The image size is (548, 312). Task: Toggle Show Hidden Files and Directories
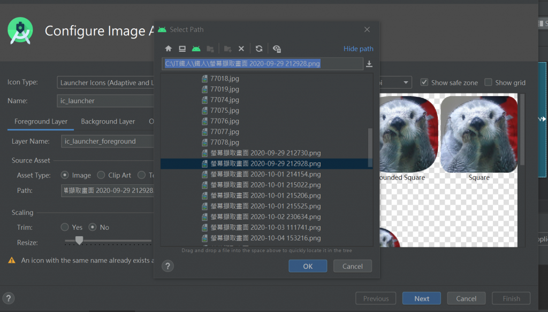pos(277,49)
